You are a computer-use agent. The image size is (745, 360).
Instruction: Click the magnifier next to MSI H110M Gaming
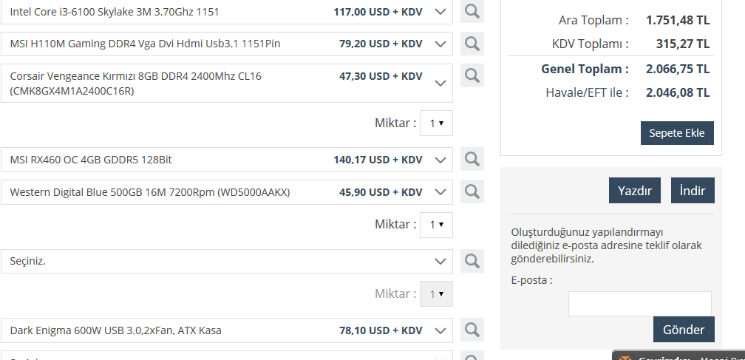tap(472, 44)
